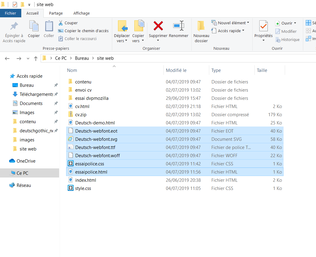Click the Nouveau dossier folder icon
The width and height of the screenshot is (316, 257).
pos(201,26)
